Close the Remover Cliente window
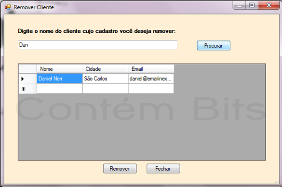The width and height of the screenshot is (282, 187). point(269,5)
